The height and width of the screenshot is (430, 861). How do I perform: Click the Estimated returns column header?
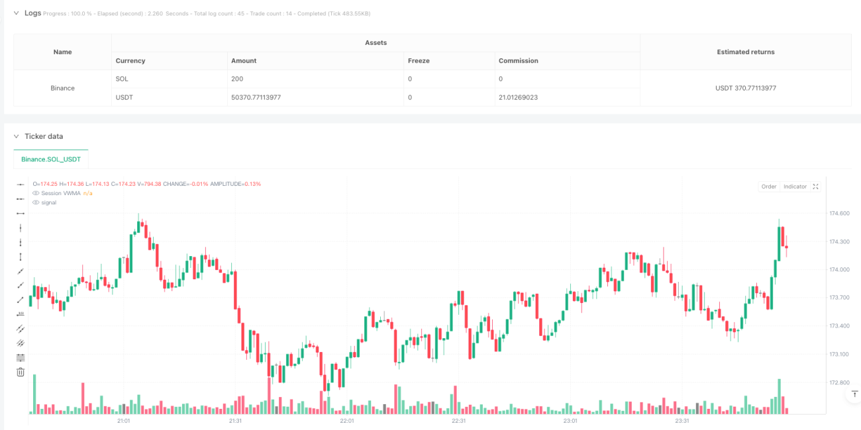point(745,52)
